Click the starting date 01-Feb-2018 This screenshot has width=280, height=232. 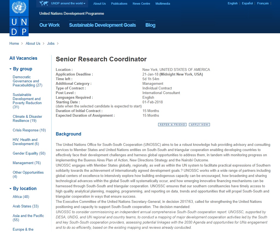[x=152, y=102]
